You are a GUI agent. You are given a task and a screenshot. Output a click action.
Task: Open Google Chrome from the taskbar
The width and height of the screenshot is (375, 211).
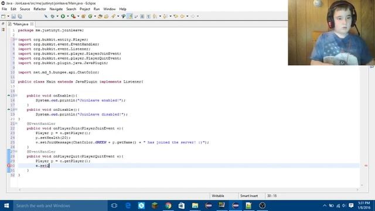pyautogui.click(x=168, y=206)
